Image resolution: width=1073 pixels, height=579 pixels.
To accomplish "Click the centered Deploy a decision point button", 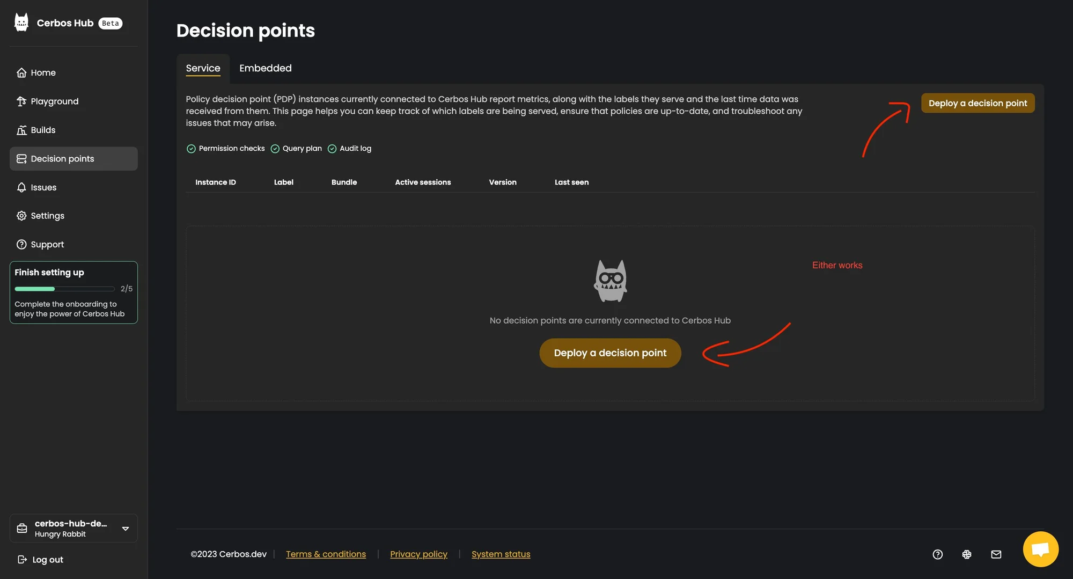I will pos(610,353).
